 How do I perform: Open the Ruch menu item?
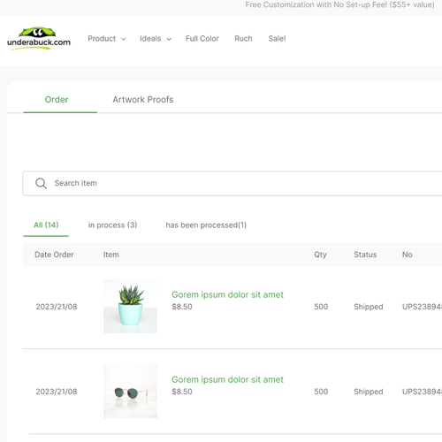coord(243,39)
